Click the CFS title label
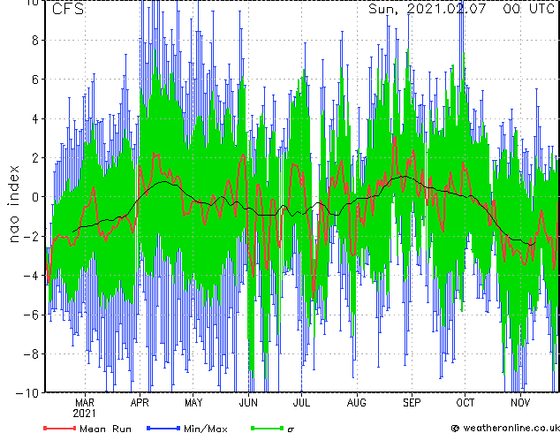 [x=68, y=9]
